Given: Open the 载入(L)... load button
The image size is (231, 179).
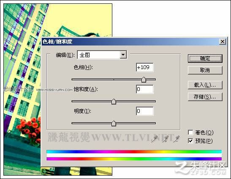Looking at the screenshot, I should 205,85.
